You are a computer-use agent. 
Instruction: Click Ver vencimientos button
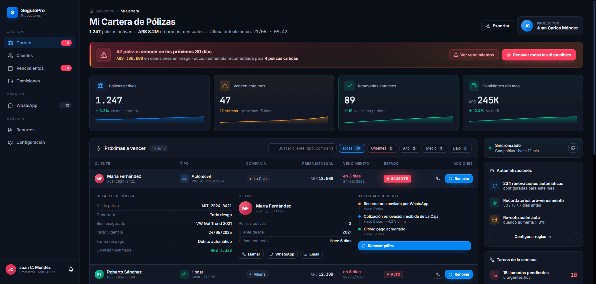point(474,55)
